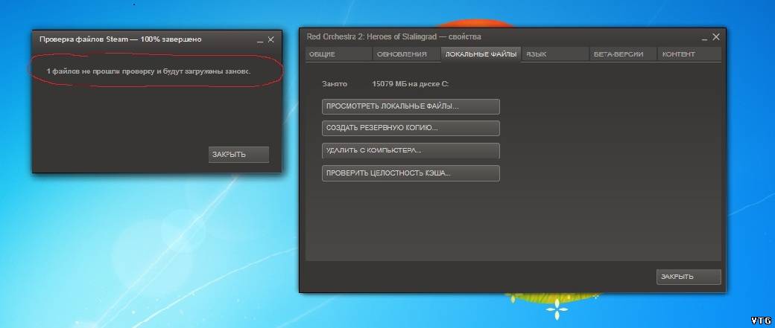The width and height of the screenshot is (775, 328).
Task: Minimize the Steam file check dialog
Action: [x=260, y=40]
